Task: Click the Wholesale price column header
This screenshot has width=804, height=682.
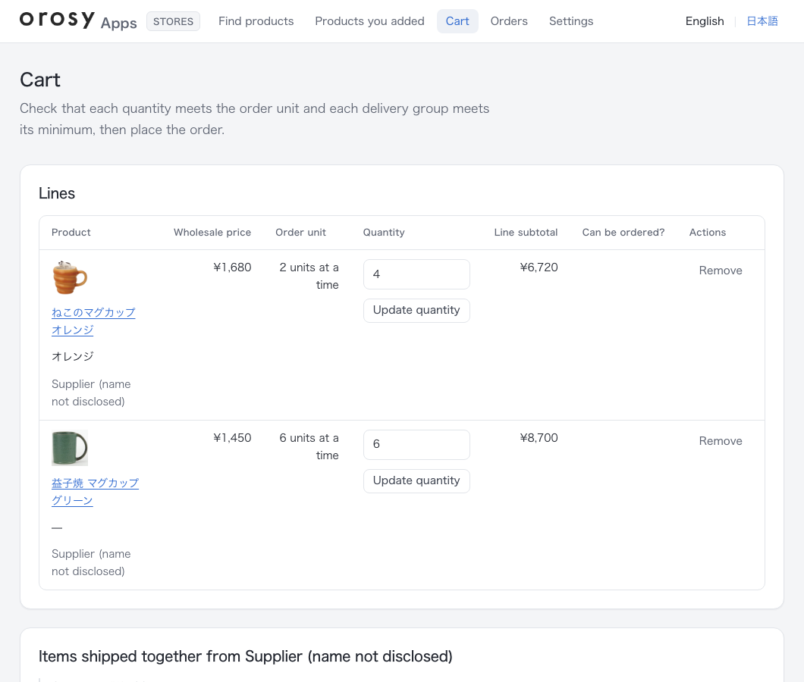Action: pos(212,232)
